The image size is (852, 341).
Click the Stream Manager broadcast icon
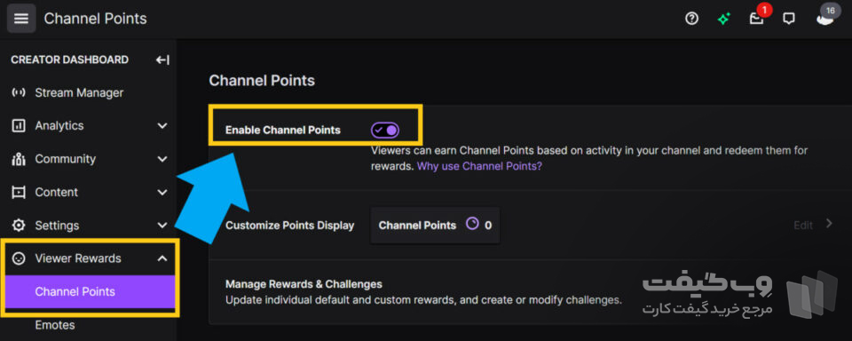(x=19, y=92)
